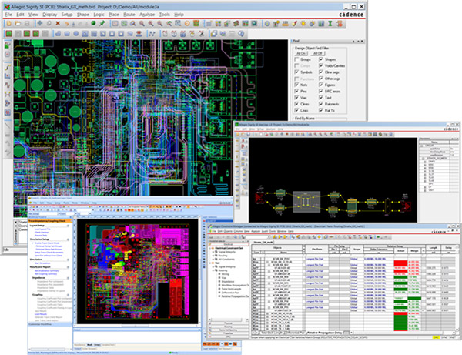Click the New file icon in Allegro toolbar
Screen dimensions: 462x355
(x=8, y=23)
